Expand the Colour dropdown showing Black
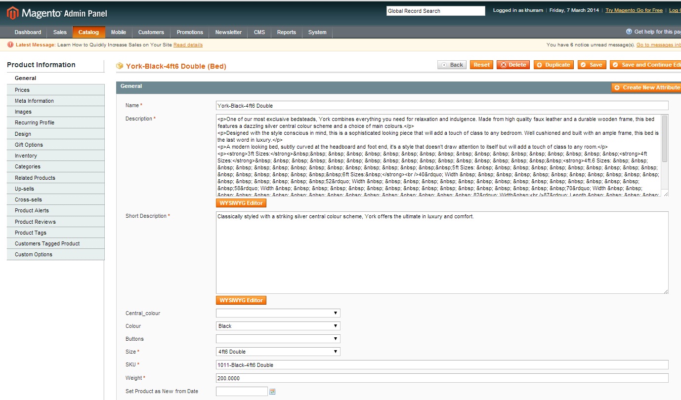This screenshot has width=681, height=400. pyautogui.click(x=278, y=326)
